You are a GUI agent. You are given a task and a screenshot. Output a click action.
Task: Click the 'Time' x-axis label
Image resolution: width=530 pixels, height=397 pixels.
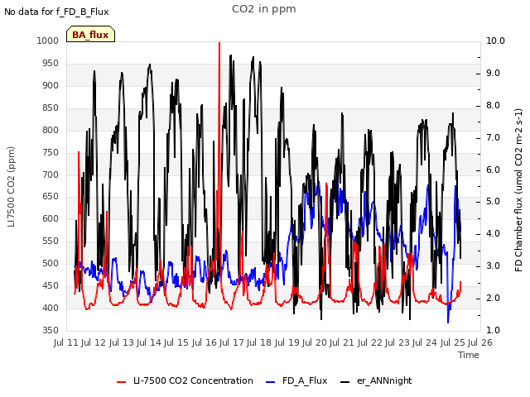click(x=469, y=355)
